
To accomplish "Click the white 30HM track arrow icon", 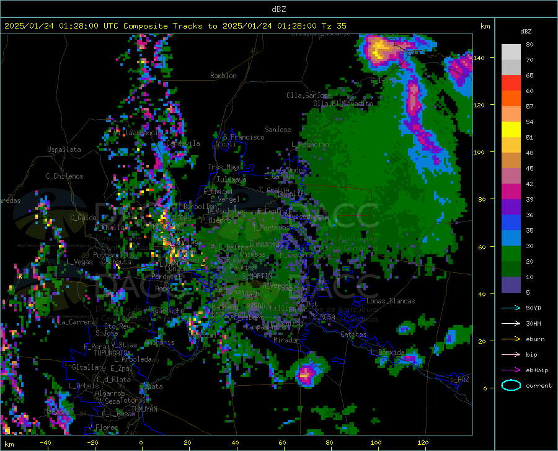I will 511,324.
